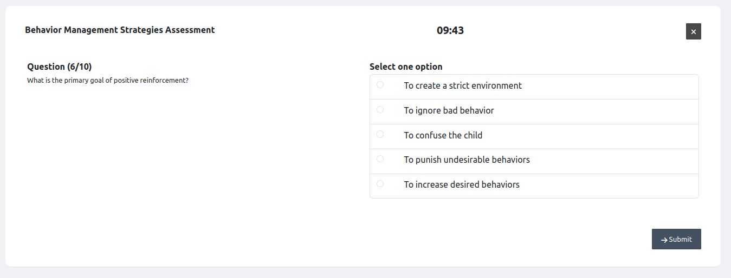Viewport: 731px width, 278px height.
Task: Pick the 'To punish undesirable behaviors' radio button
Action: point(380,159)
